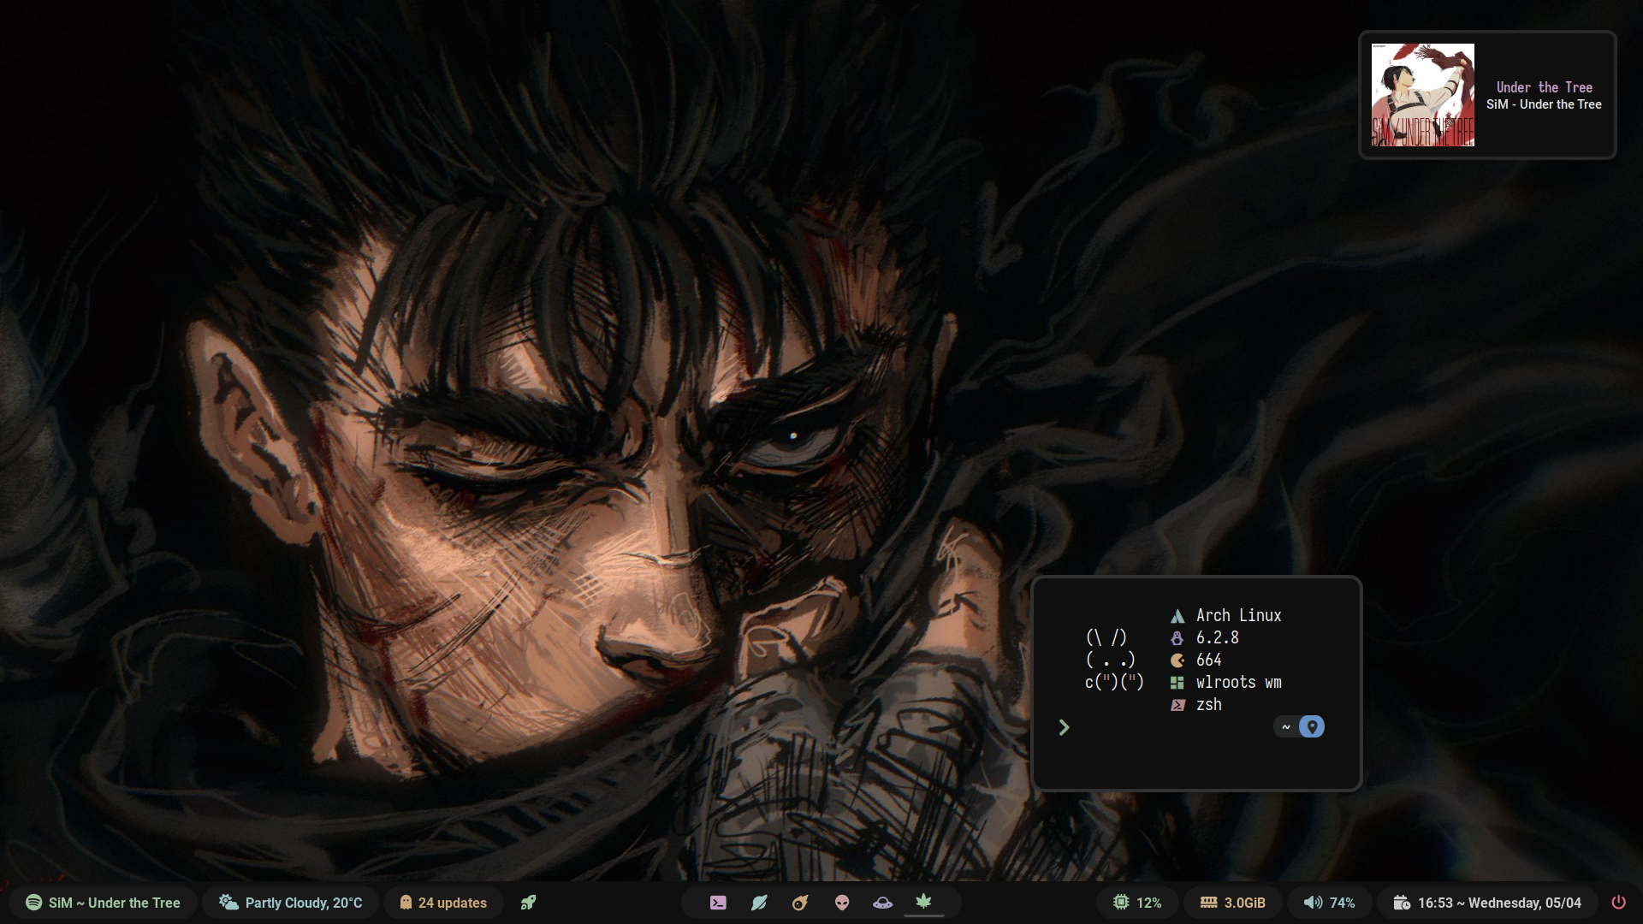Viewport: 1643px width, 924px height.
Task: Click the CPU 12% usage module
Action: [1137, 903]
